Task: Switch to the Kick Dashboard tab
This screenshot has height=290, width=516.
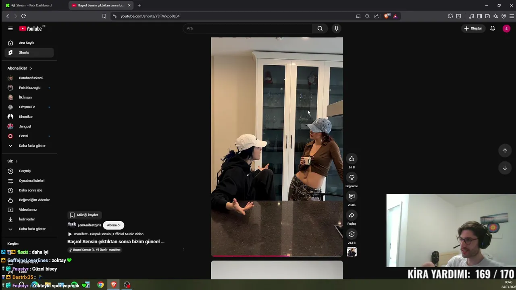Action: click(x=34, y=5)
